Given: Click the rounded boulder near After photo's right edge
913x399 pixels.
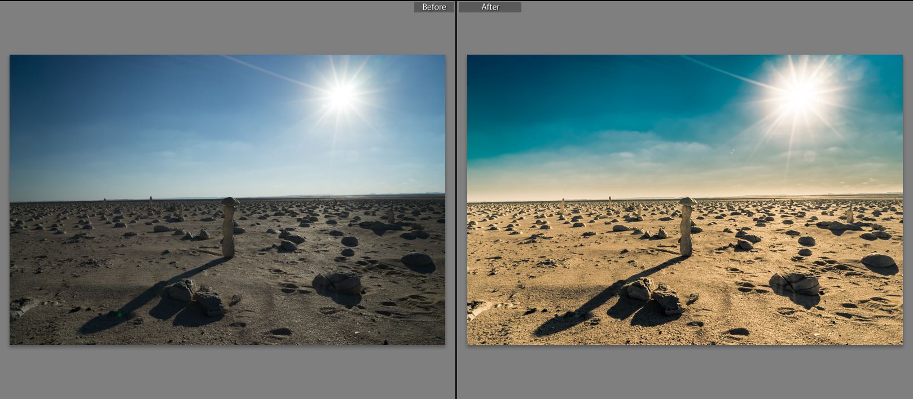Looking at the screenshot, I should (x=878, y=261).
